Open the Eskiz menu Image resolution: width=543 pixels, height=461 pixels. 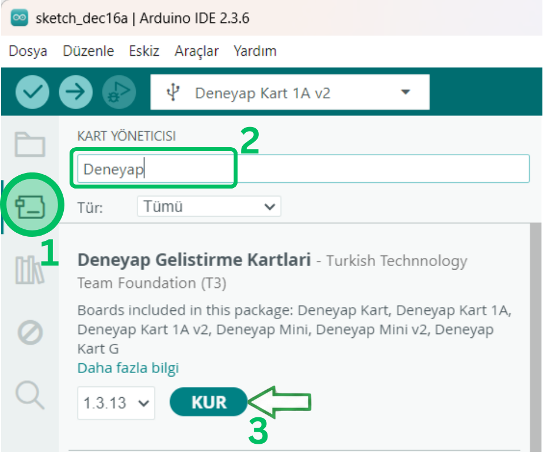(144, 51)
